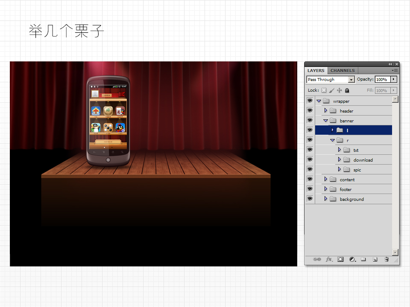Toggle the Lock position icon
Screen dimensions: 410x307
coord(340,90)
